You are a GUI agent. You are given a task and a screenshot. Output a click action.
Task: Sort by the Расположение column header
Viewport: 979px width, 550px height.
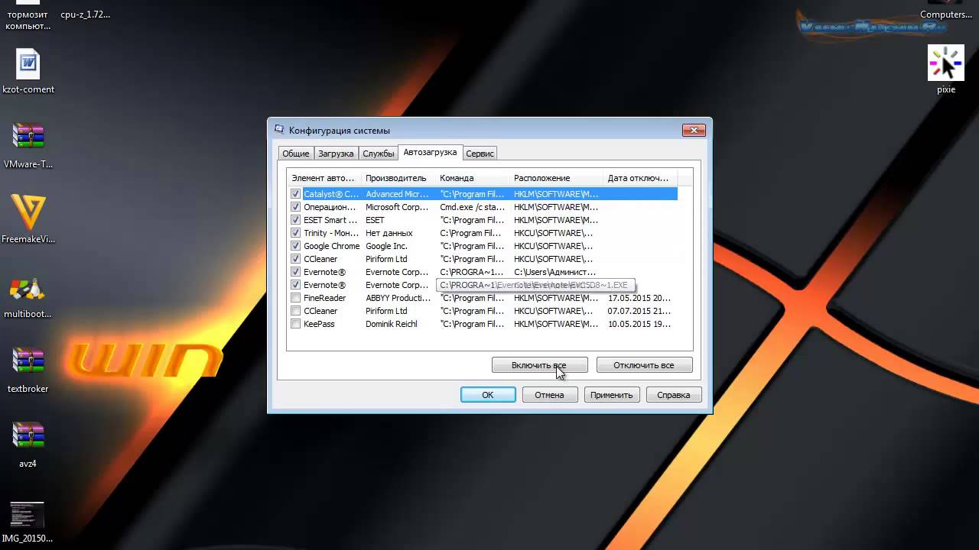pyautogui.click(x=556, y=178)
